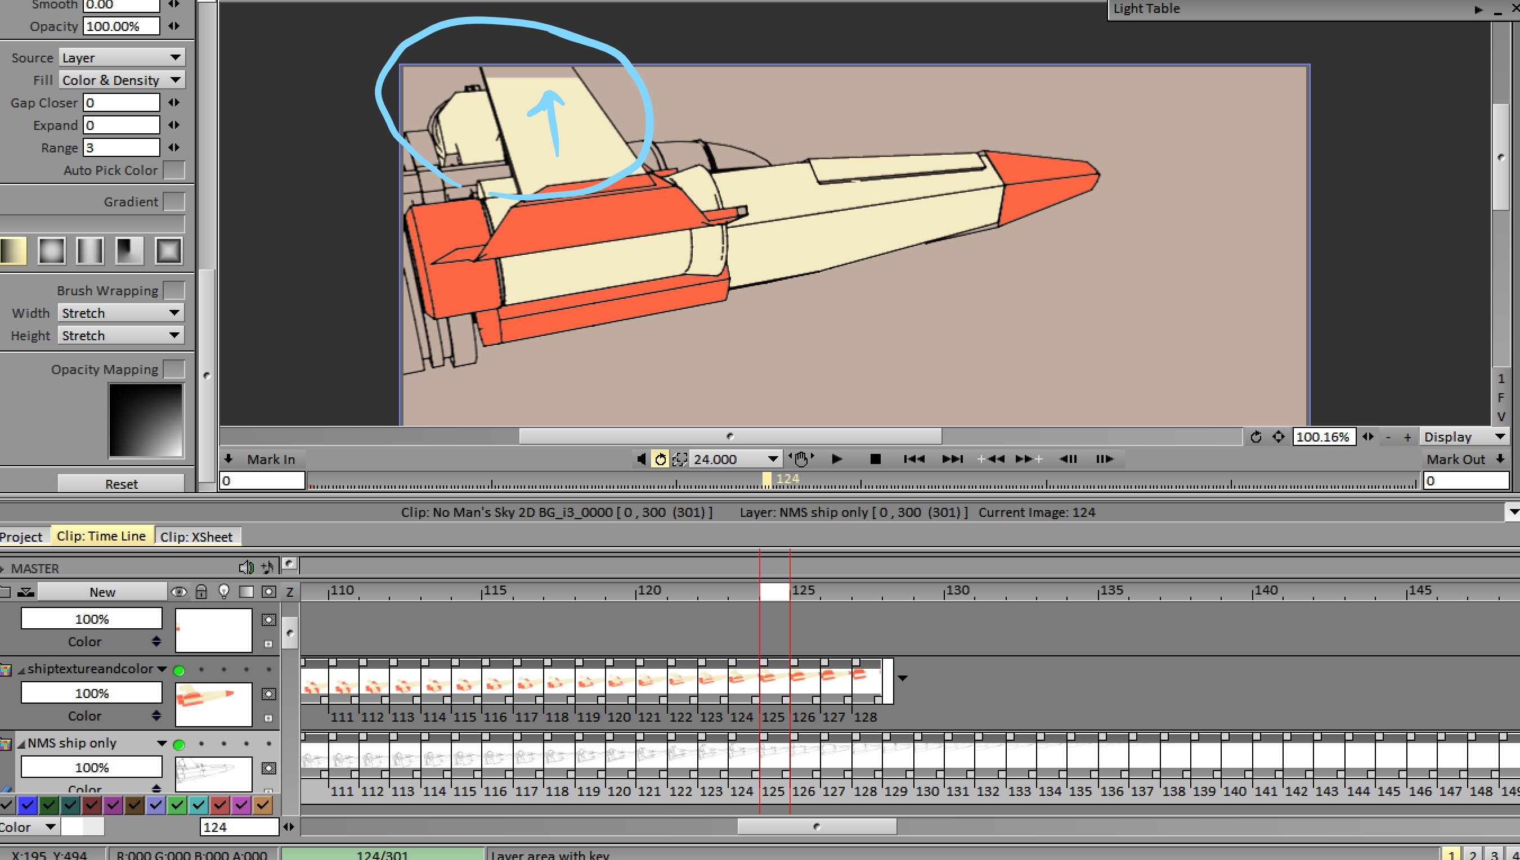
Task: Open NMS ship only layer dropdown arrow
Action: (162, 743)
